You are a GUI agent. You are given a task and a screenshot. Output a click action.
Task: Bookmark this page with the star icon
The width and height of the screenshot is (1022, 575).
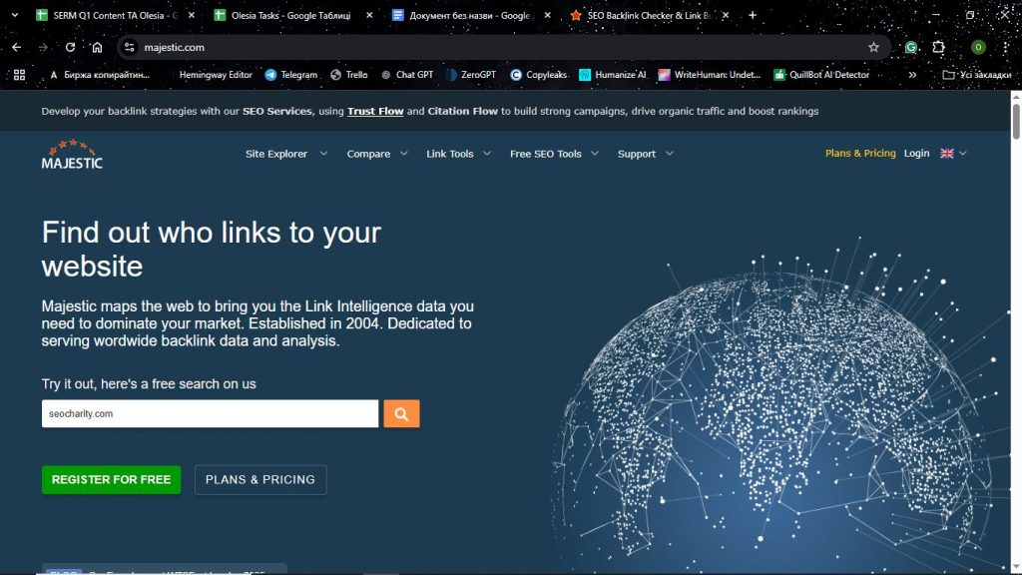(873, 47)
